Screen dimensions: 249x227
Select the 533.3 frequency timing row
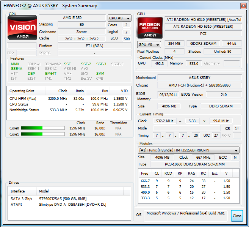pos(189,187)
